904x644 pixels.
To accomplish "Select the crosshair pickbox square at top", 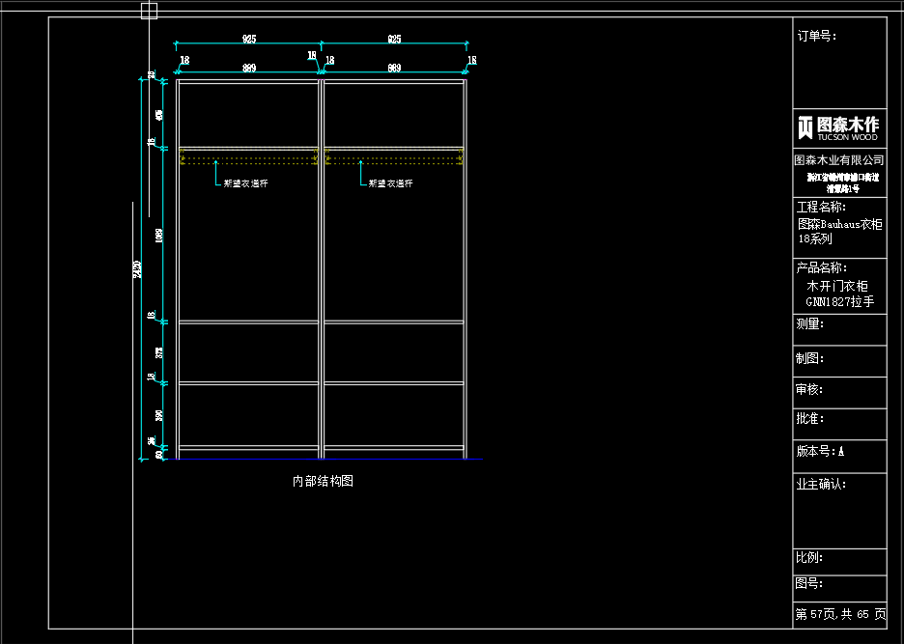I will pyautogui.click(x=149, y=11).
